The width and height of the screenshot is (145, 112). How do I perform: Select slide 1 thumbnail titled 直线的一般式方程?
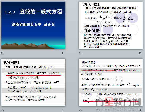33,25
